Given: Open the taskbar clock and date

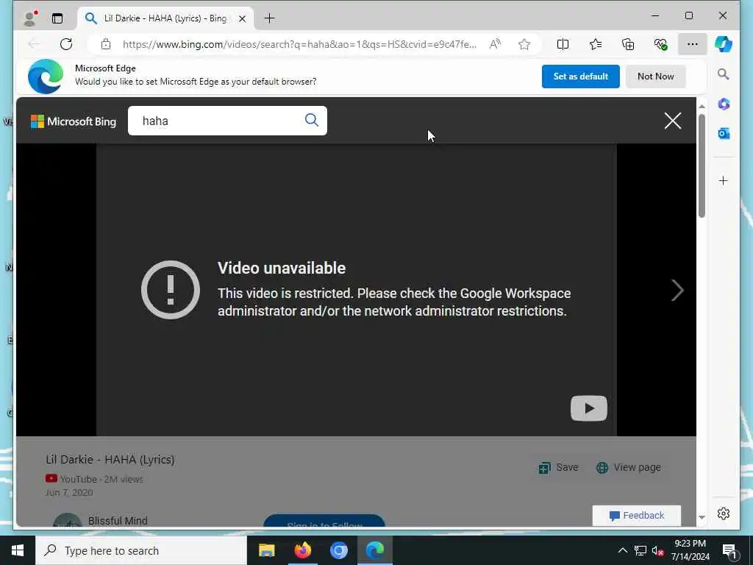Looking at the screenshot, I should pyautogui.click(x=690, y=550).
